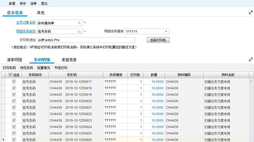Click into the 打印机地址 input field
Screen dimensions: 254x142
pos(86,40)
